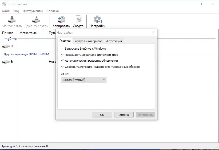219x150 pixels.
Task: Open the Файл menu
Action: [6, 11]
